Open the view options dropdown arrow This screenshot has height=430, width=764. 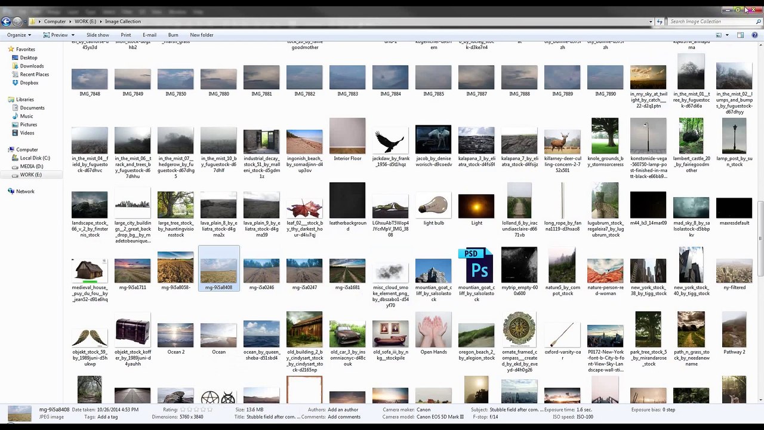point(726,35)
